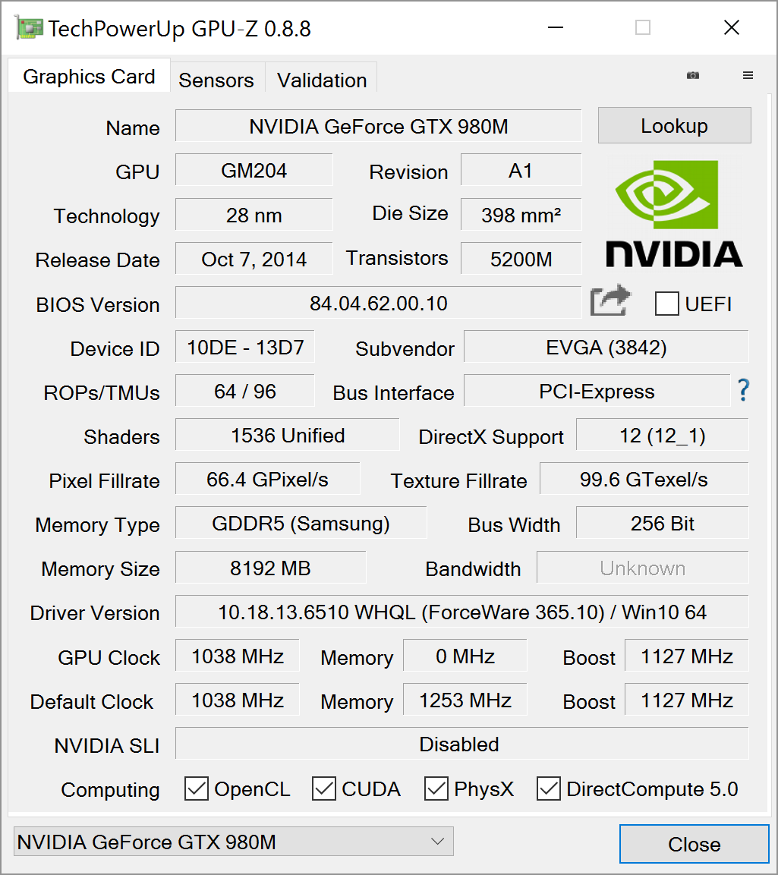This screenshot has height=875, width=778.
Task: Click the Subvendor field EVGA (3842)
Action: (606, 347)
